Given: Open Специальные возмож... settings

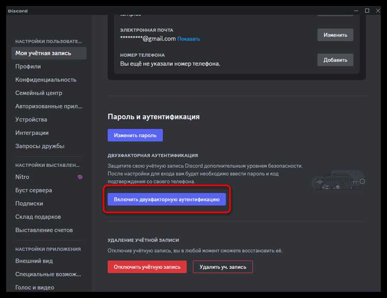Looking at the screenshot, I should [49, 274].
